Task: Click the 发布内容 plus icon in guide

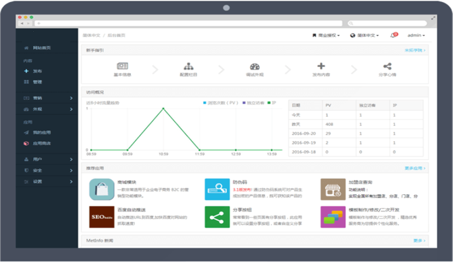Action: [x=321, y=66]
